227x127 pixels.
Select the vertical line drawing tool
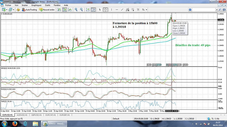coord(111,10)
